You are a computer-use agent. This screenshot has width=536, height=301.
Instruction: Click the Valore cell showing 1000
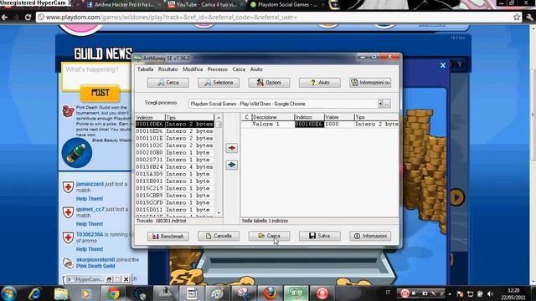pyautogui.click(x=338, y=125)
